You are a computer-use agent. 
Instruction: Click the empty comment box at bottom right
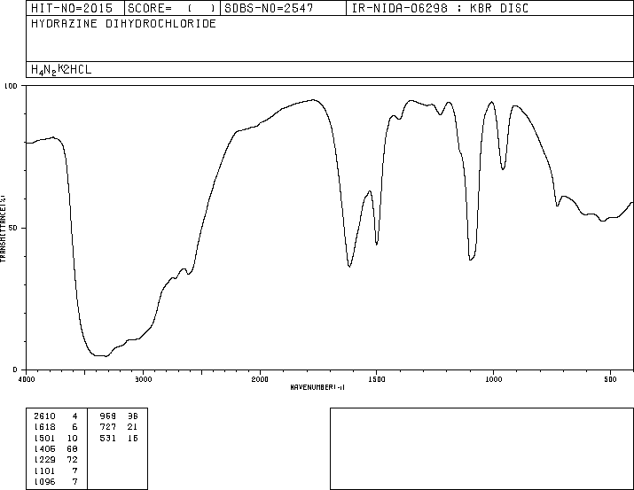tap(482, 448)
